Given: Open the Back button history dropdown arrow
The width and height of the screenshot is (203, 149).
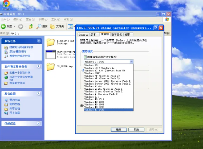Looking at the screenshot, I should coord(15,26).
